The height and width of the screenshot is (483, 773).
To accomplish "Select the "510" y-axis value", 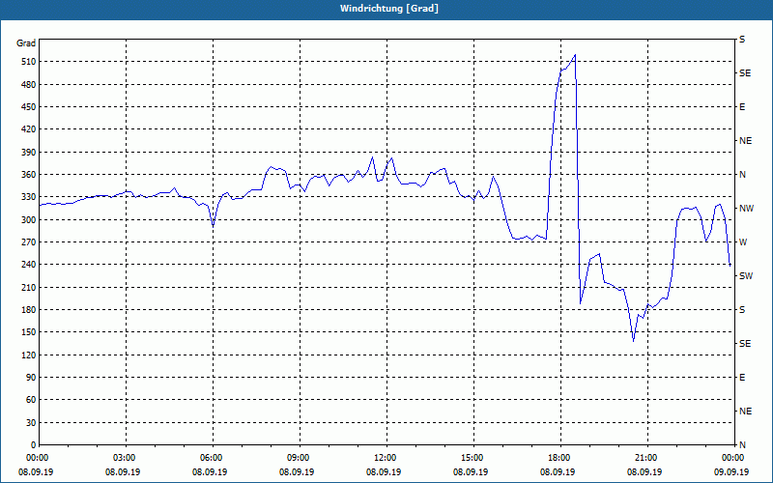I will [28, 62].
